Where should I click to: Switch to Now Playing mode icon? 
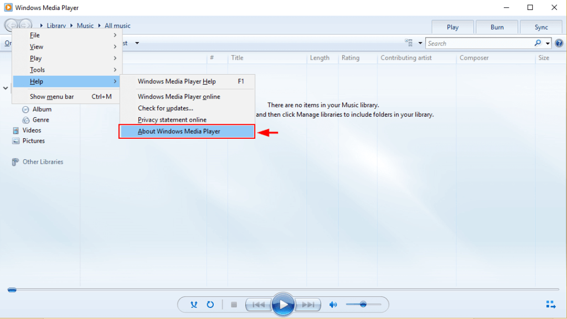coord(551,304)
